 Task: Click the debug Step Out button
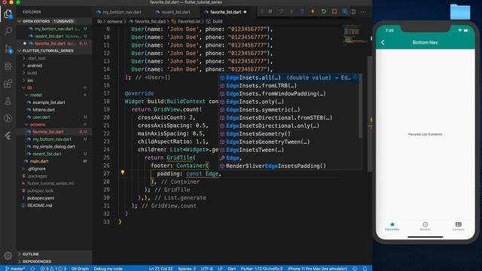[x=302, y=12]
